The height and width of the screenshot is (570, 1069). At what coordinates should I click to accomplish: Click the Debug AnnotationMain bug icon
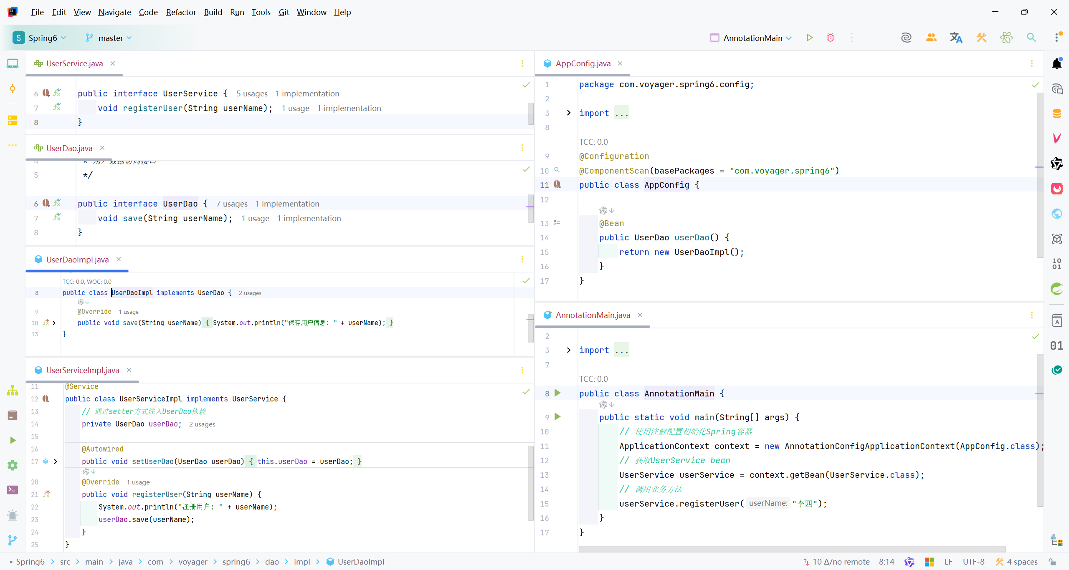(x=830, y=38)
